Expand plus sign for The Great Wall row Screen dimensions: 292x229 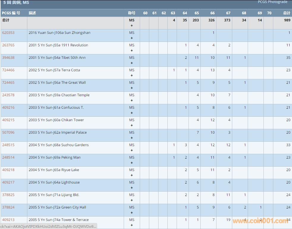[132, 88]
